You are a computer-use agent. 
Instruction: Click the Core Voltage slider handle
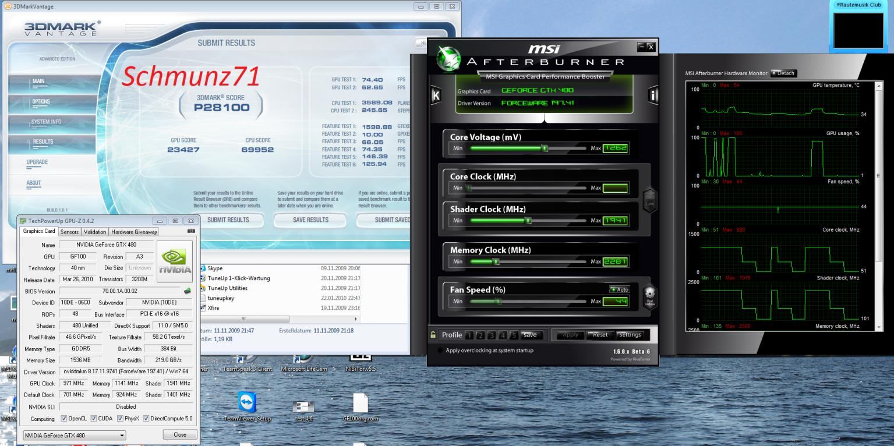click(x=545, y=148)
